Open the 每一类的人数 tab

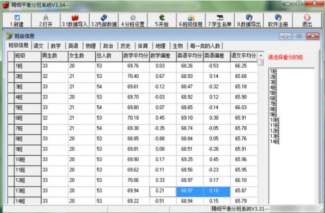(x=203, y=45)
